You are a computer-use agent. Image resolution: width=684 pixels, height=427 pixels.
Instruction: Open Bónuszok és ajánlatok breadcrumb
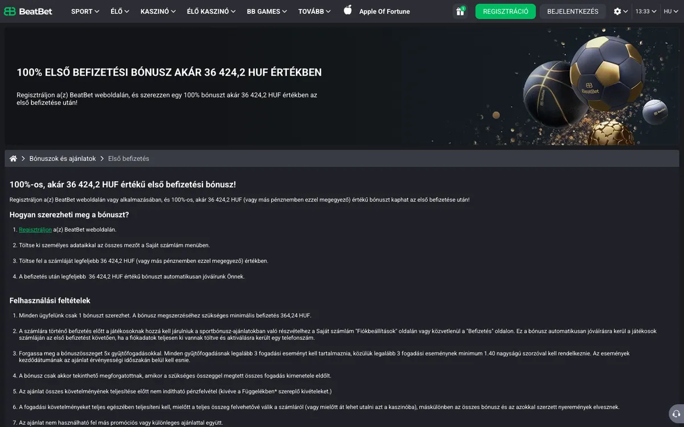63,159
